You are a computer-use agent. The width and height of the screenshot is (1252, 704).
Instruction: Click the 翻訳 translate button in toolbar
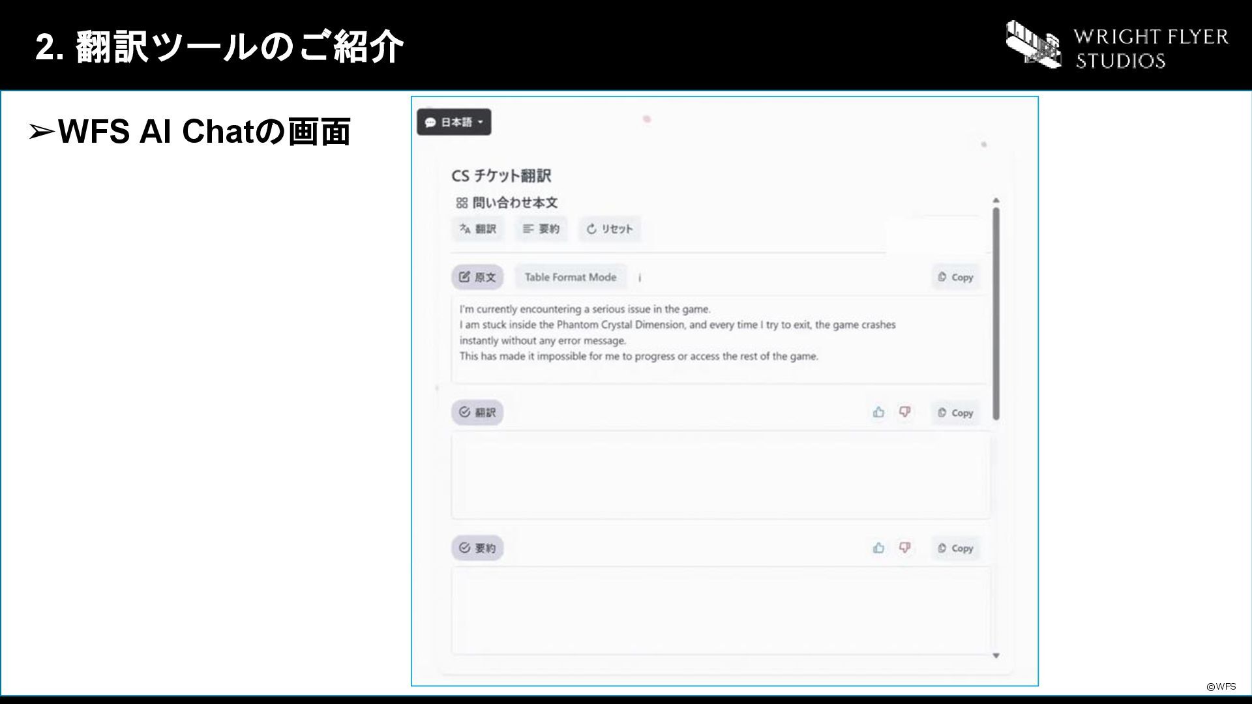478,229
